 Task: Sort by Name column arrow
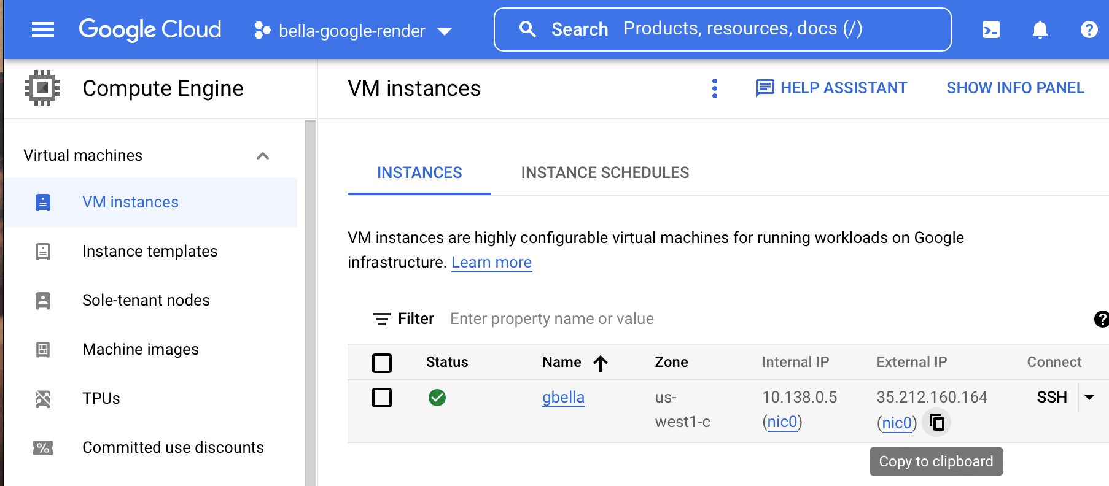click(x=601, y=363)
